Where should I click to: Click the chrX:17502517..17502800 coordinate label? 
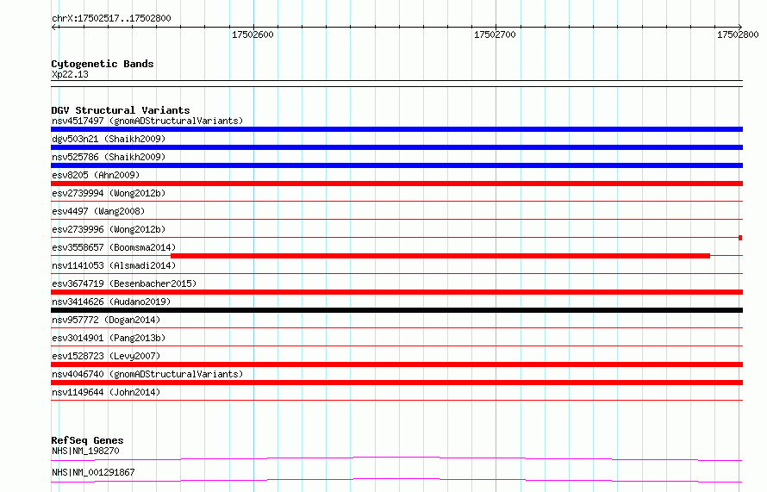(x=111, y=19)
